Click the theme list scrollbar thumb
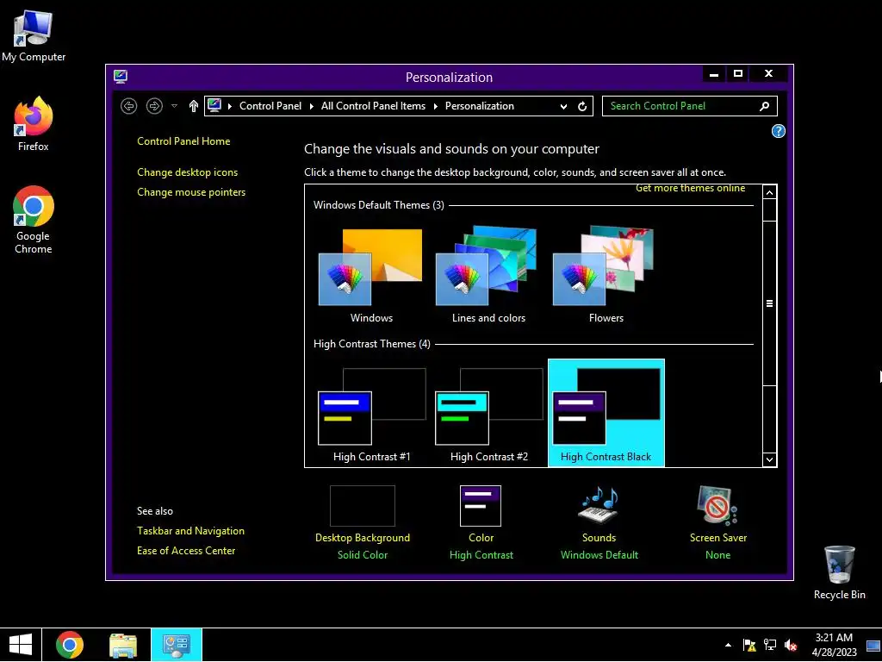The width and height of the screenshot is (882, 662). pyautogui.click(x=769, y=303)
